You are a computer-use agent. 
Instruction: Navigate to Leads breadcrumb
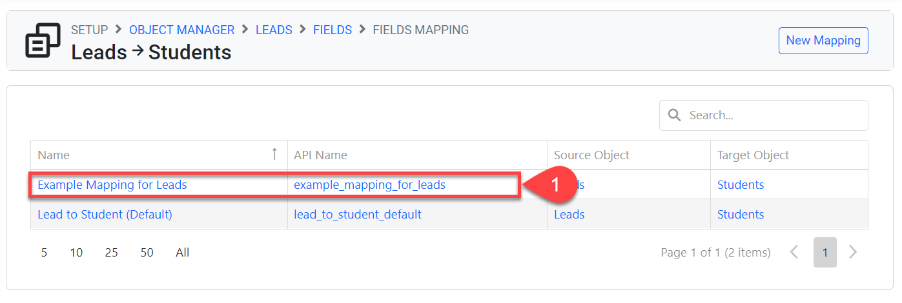click(x=274, y=30)
